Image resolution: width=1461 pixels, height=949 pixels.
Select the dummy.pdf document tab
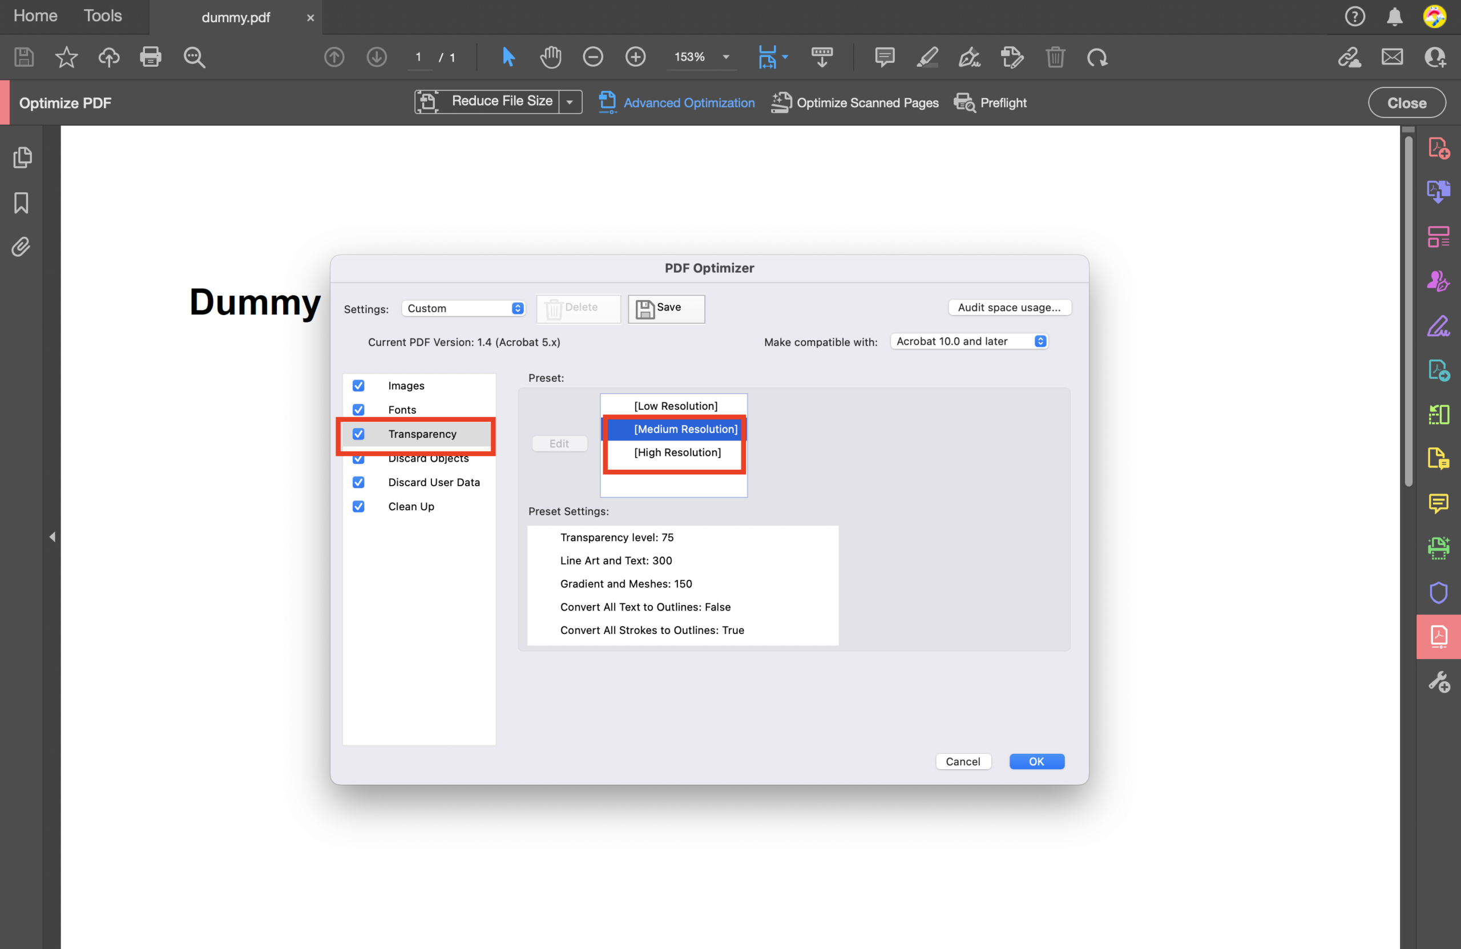pos(236,17)
